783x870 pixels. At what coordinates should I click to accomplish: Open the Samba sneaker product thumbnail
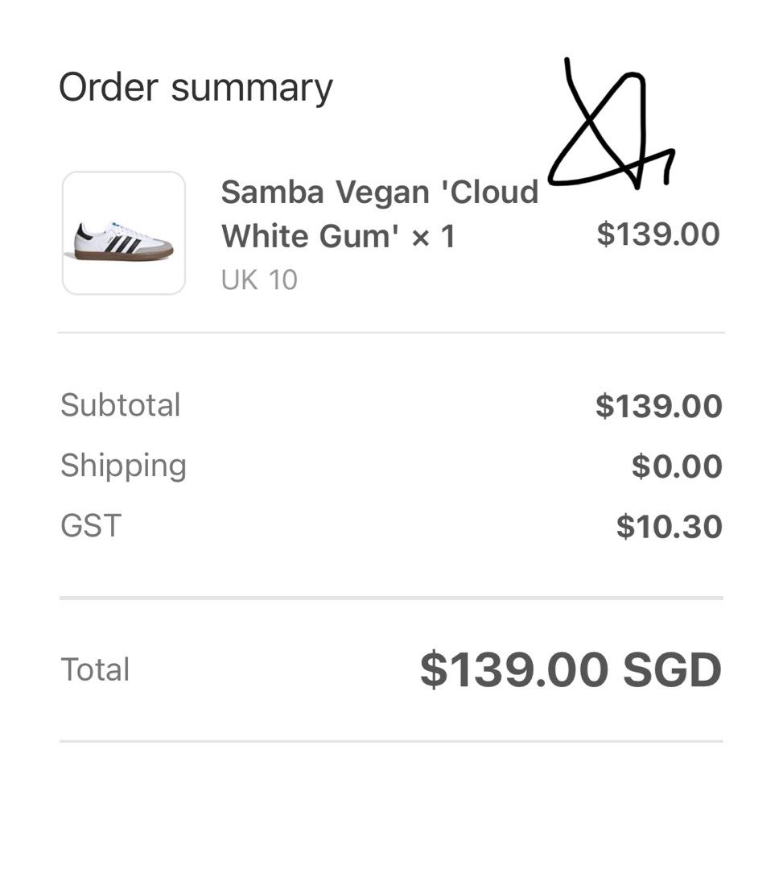[124, 233]
